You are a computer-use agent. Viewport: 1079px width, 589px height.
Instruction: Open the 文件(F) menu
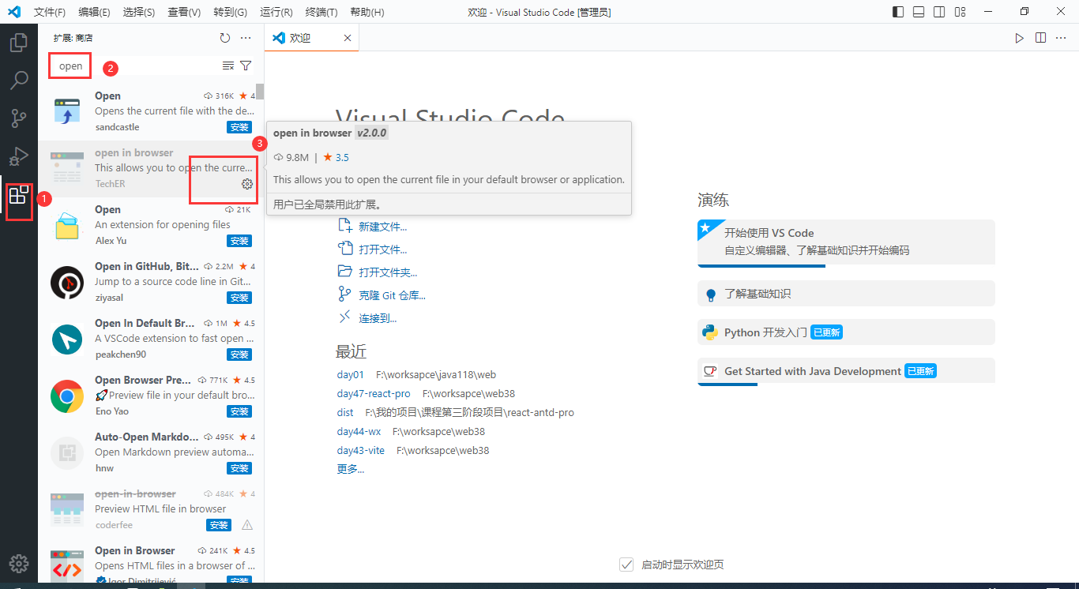coord(50,12)
